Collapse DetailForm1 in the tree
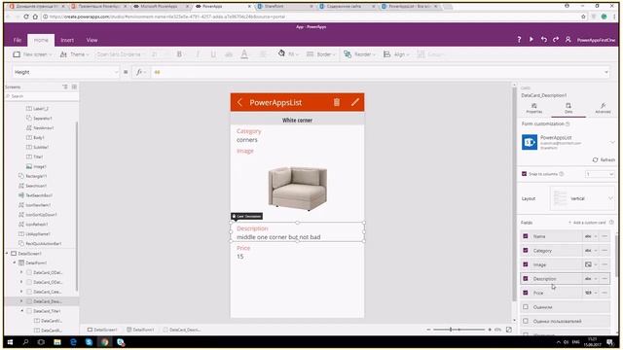Viewport: 623px width, 350px height. pyautogui.click(x=15, y=262)
